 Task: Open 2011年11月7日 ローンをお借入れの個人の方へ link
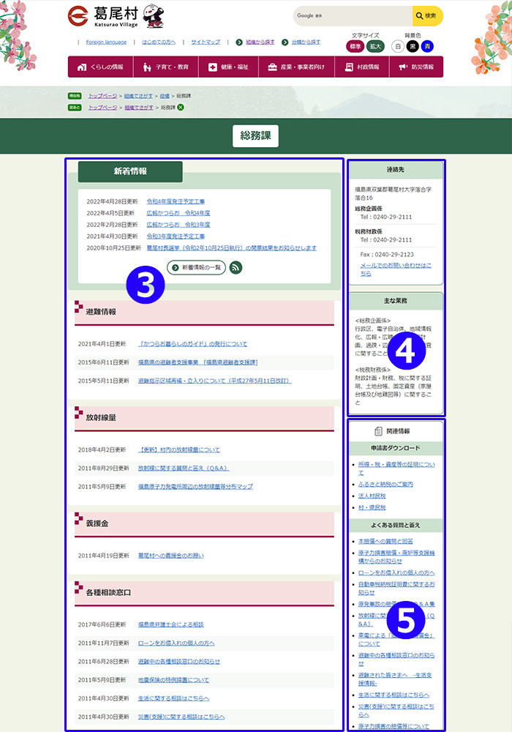[x=176, y=643]
